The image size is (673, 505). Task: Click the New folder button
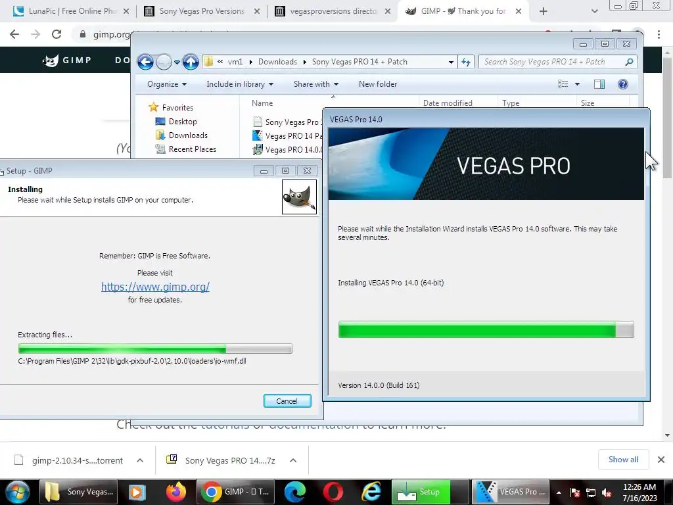coord(378,84)
